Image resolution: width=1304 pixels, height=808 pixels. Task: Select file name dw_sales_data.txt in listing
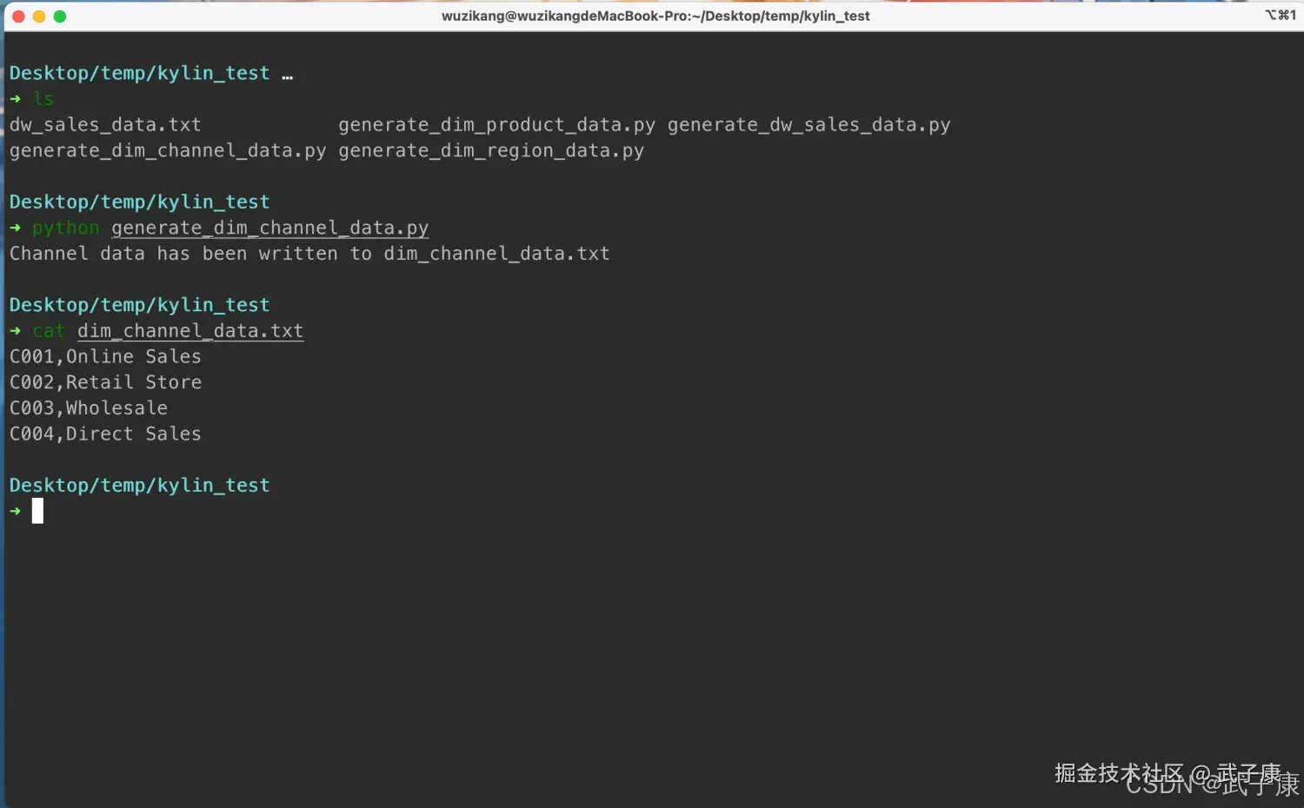tap(105, 125)
